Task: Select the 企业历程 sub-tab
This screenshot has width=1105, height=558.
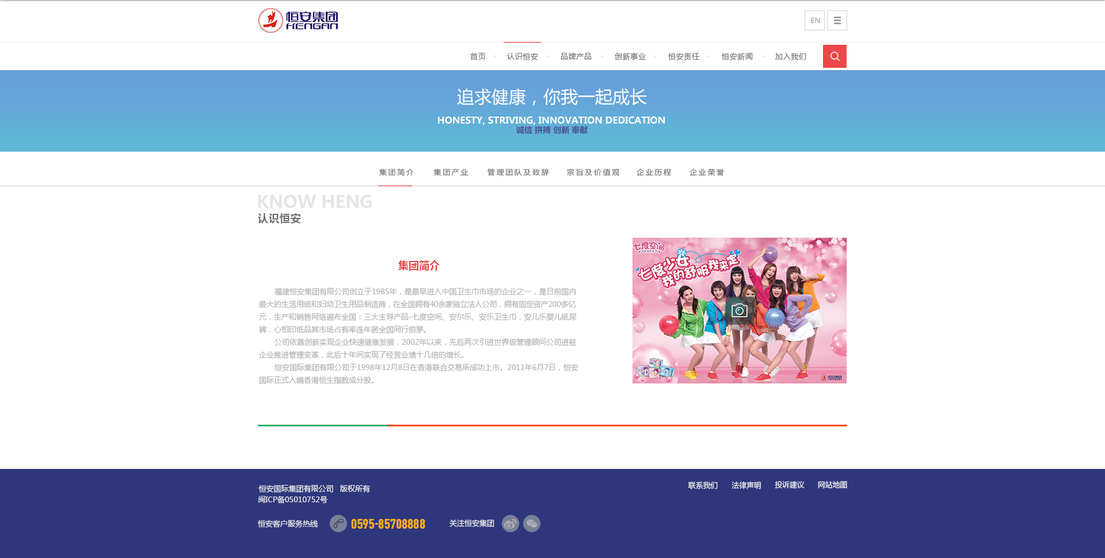Action: [x=654, y=172]
